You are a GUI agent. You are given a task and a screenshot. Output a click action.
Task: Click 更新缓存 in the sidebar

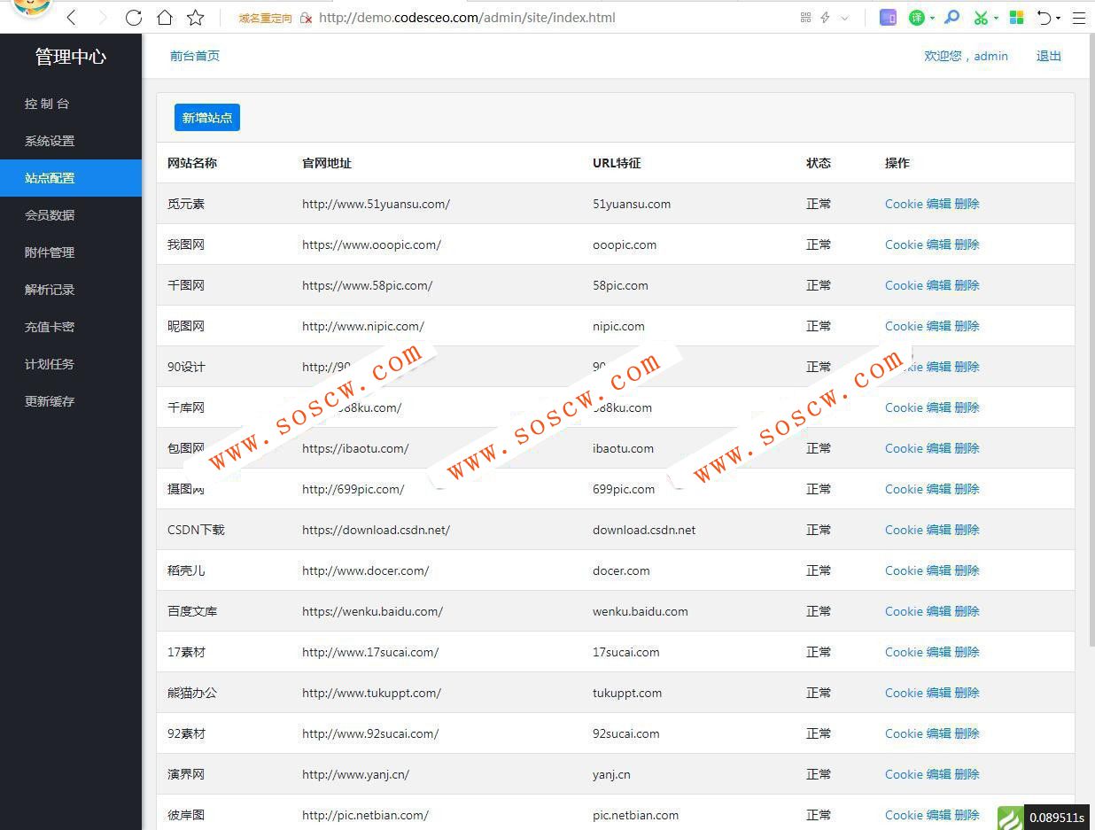(x=71, y=401)
